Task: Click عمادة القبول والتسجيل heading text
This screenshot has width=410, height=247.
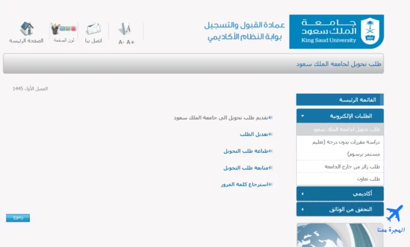Action: pos(244,25)
